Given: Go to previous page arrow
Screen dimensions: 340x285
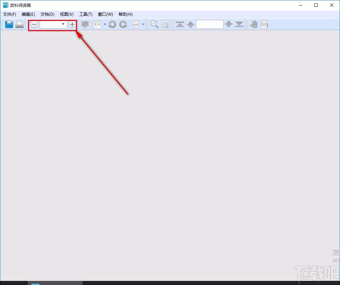Looking at the screenshot, I should click(x=191, y=24).
